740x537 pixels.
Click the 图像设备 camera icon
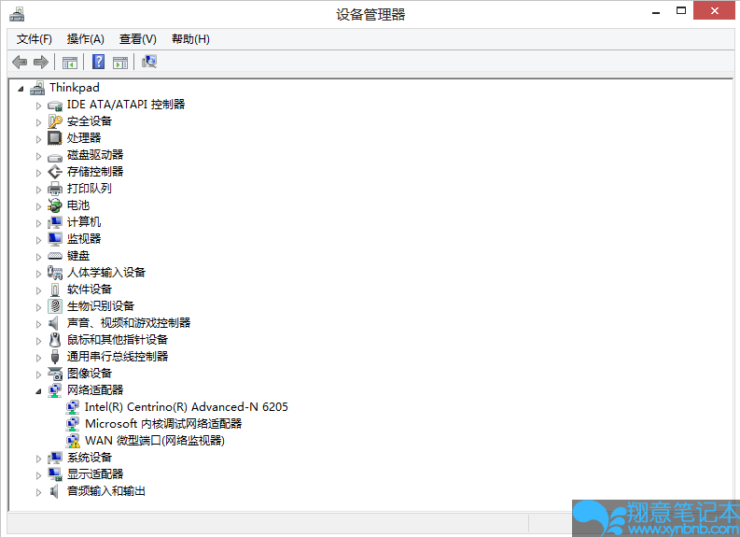coord(55,374)
